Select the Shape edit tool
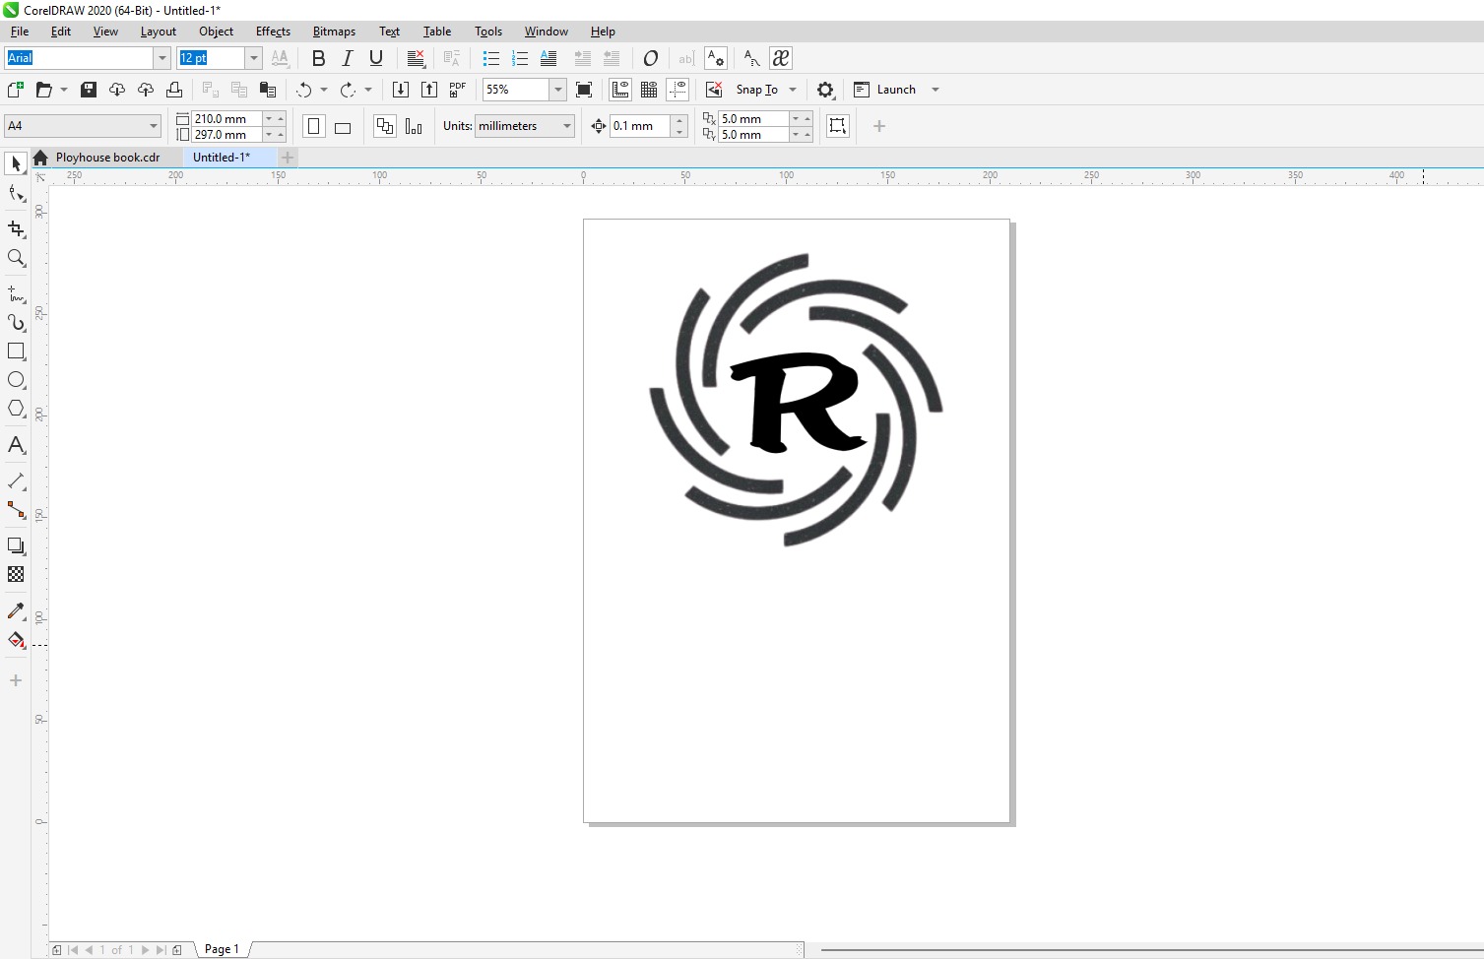Viewport: 1484px width, 959px height. [x=16, y=193]
